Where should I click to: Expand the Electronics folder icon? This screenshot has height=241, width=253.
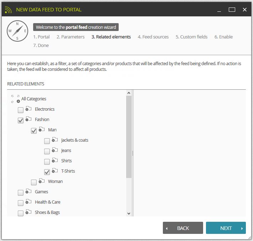point(28,109)
